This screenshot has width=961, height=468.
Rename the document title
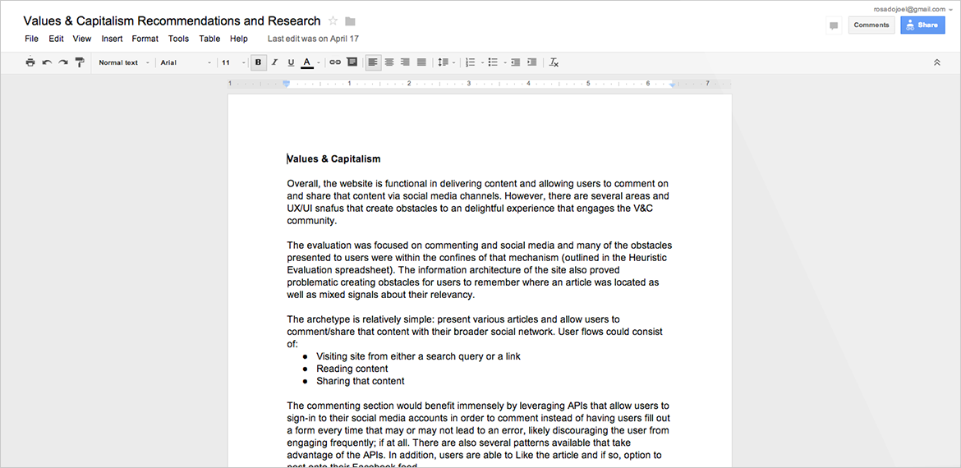(x=172, y=21)
